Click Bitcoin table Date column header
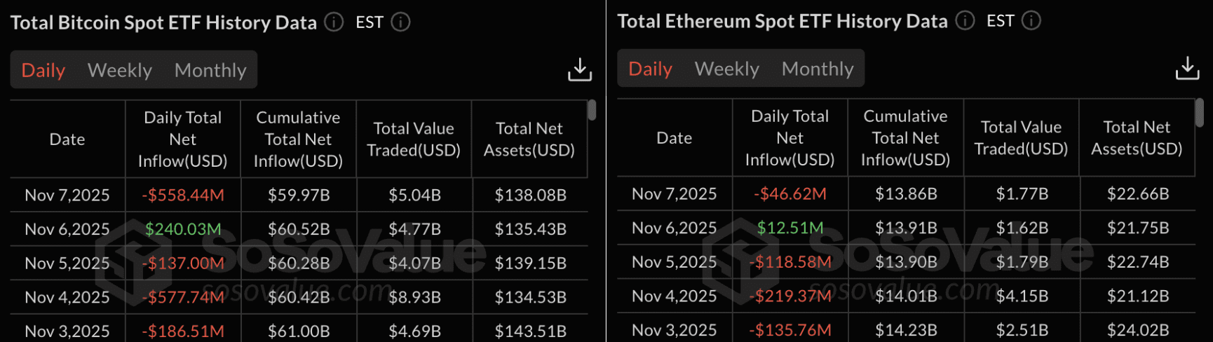The width and height of the screenshot is (1213, 342). (67, 139)
